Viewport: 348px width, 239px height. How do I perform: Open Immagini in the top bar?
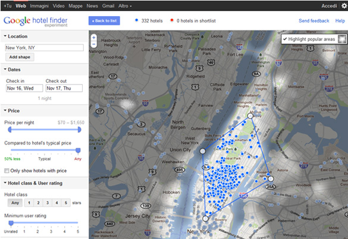pyautogui.click(x=39, y=6)
